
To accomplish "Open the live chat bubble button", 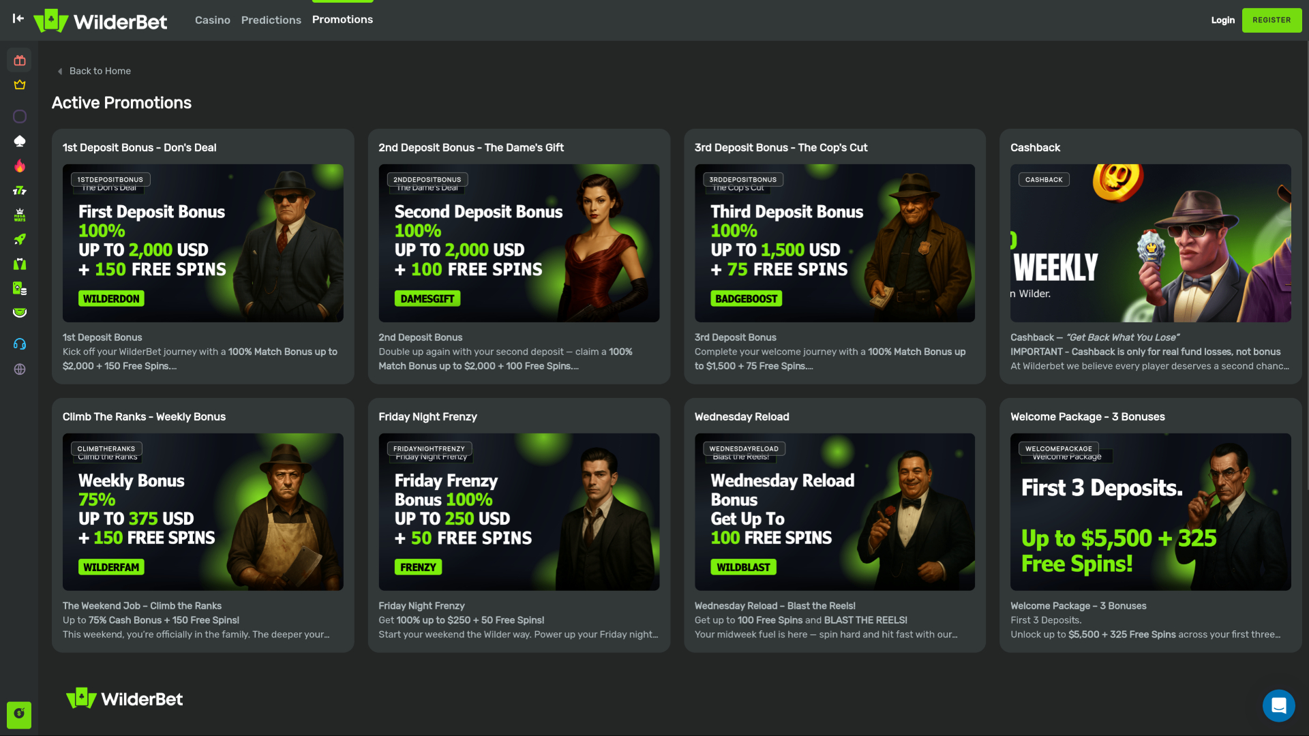I will pos(1278,705).
